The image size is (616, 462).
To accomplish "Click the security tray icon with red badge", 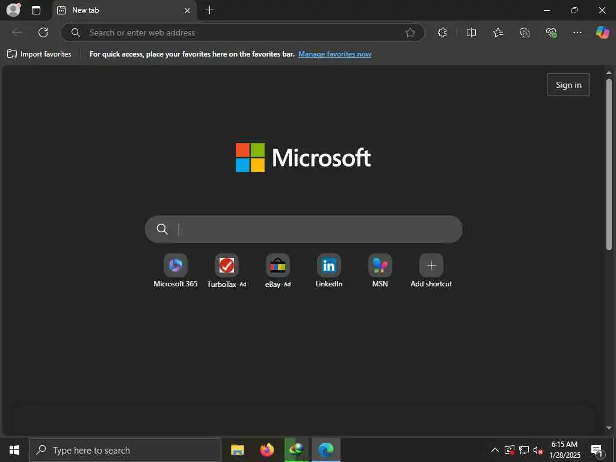I will pos(510,450).
